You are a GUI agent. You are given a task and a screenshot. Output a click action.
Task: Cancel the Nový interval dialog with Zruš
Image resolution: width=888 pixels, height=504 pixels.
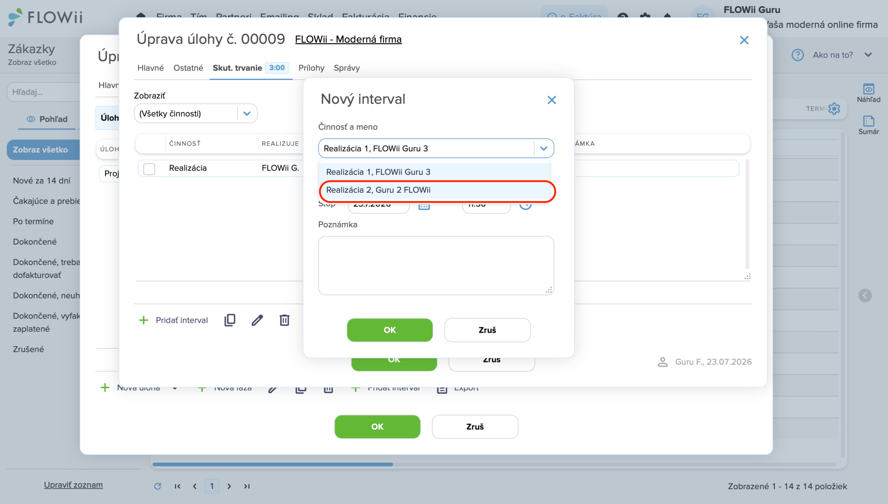point(487,330)
